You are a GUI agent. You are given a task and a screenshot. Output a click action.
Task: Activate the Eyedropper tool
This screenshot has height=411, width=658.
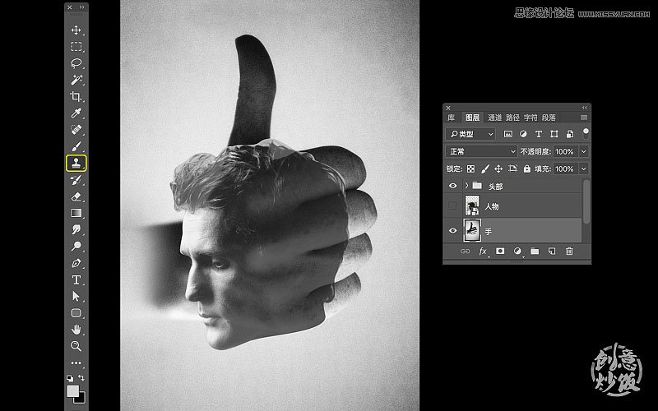tap(76, 113)
